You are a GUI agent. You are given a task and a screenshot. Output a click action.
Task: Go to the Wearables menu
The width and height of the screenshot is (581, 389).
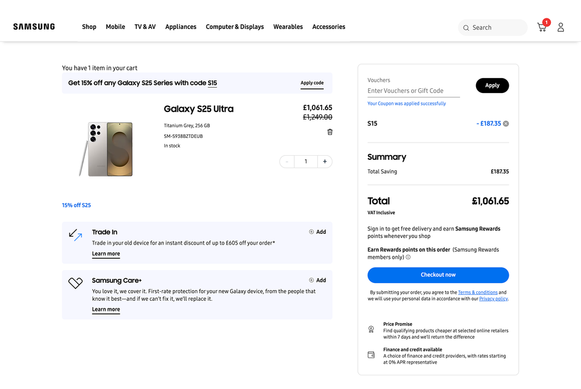tap(288, 27)
